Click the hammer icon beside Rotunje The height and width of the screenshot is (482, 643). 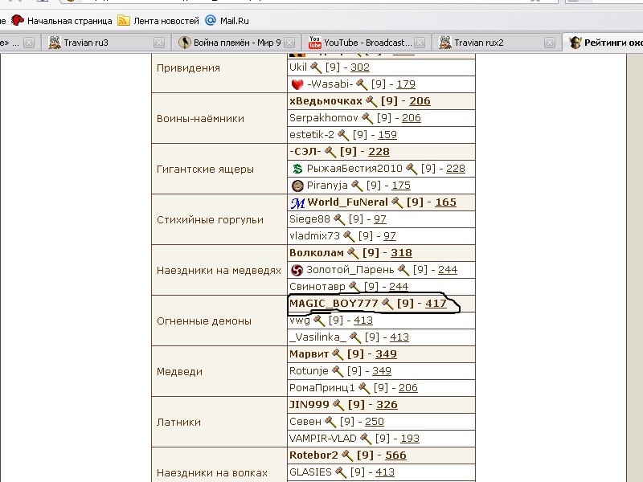click(337, 371)
